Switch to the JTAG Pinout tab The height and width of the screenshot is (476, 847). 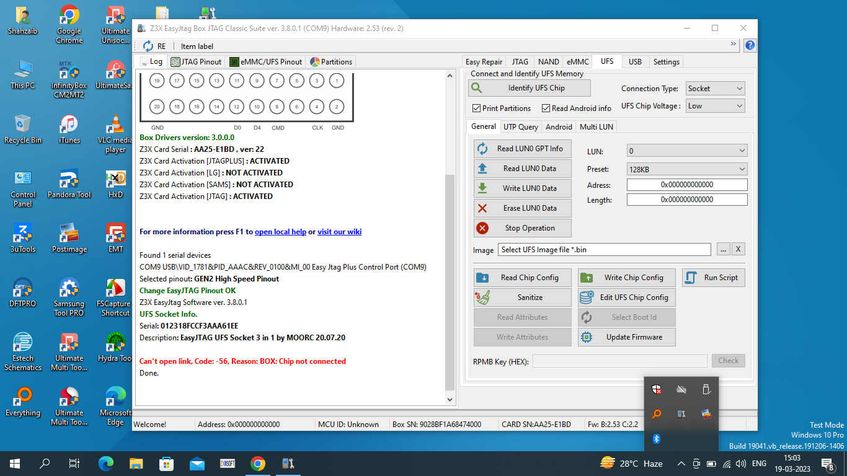(196, 61)
